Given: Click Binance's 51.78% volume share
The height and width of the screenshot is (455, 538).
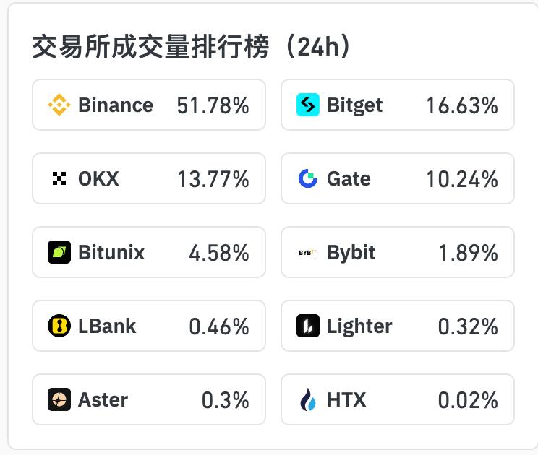Looking at the screenshot, I should [x=213, y=105].
